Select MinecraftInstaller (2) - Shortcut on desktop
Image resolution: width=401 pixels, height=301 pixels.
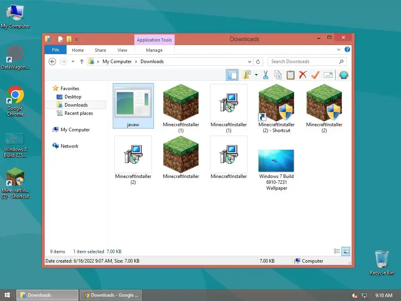pos(15,183)
